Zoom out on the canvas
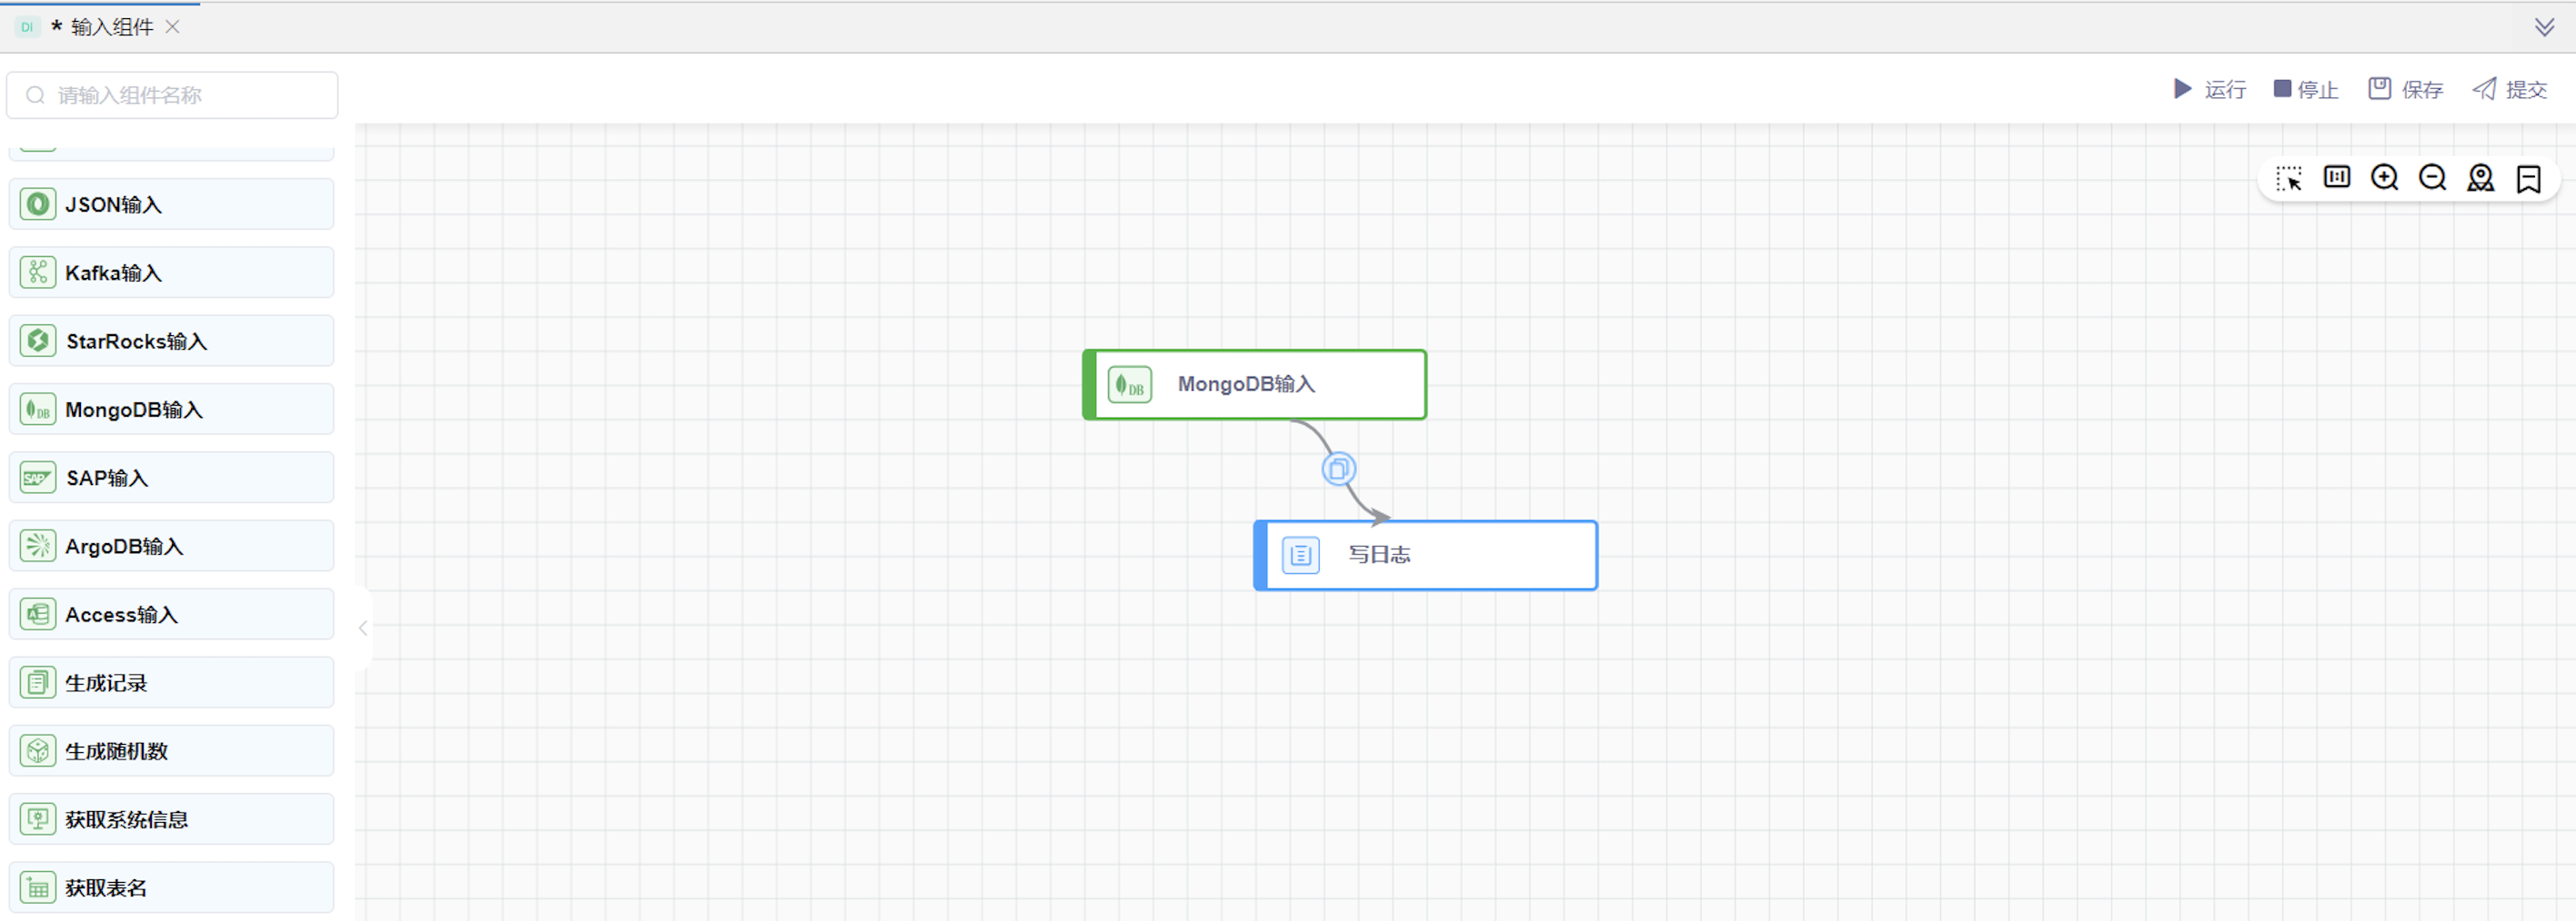 [2432, 178]
